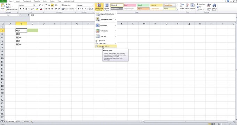Open Top/Bottom Rules submenu
This screenshot has height=125, width=237.
(x=106, y=19)
